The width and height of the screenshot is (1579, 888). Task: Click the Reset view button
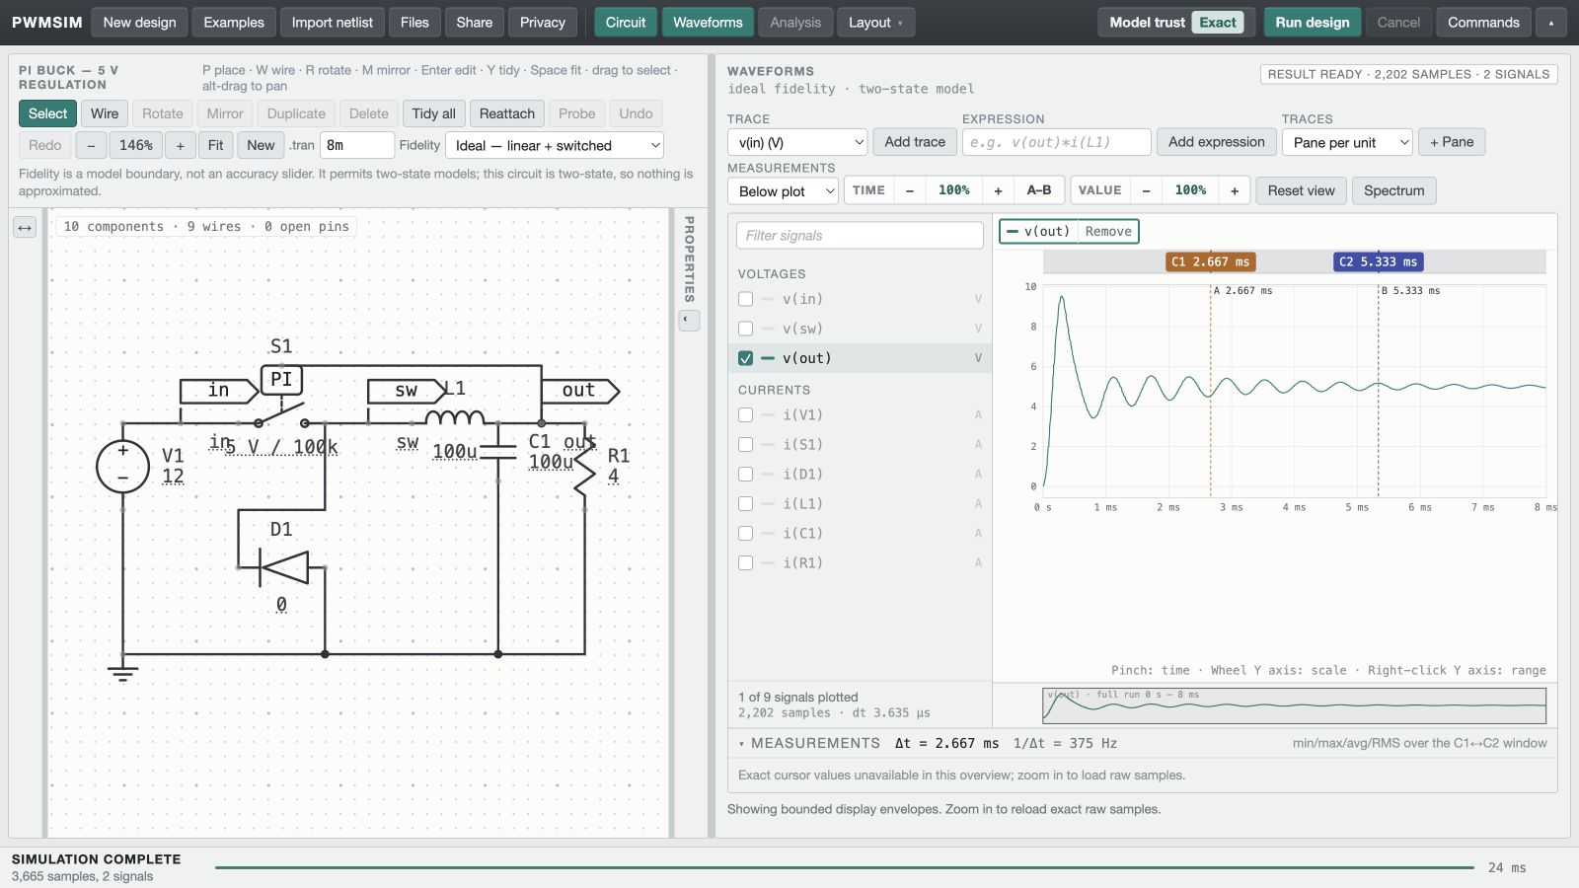pos(1301,190)
